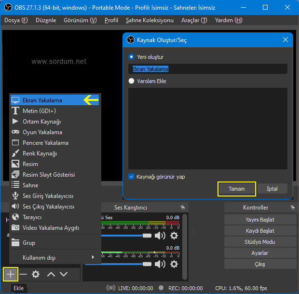Uncheck Kaynağı görünür yap checkbox

pos(132,177)
